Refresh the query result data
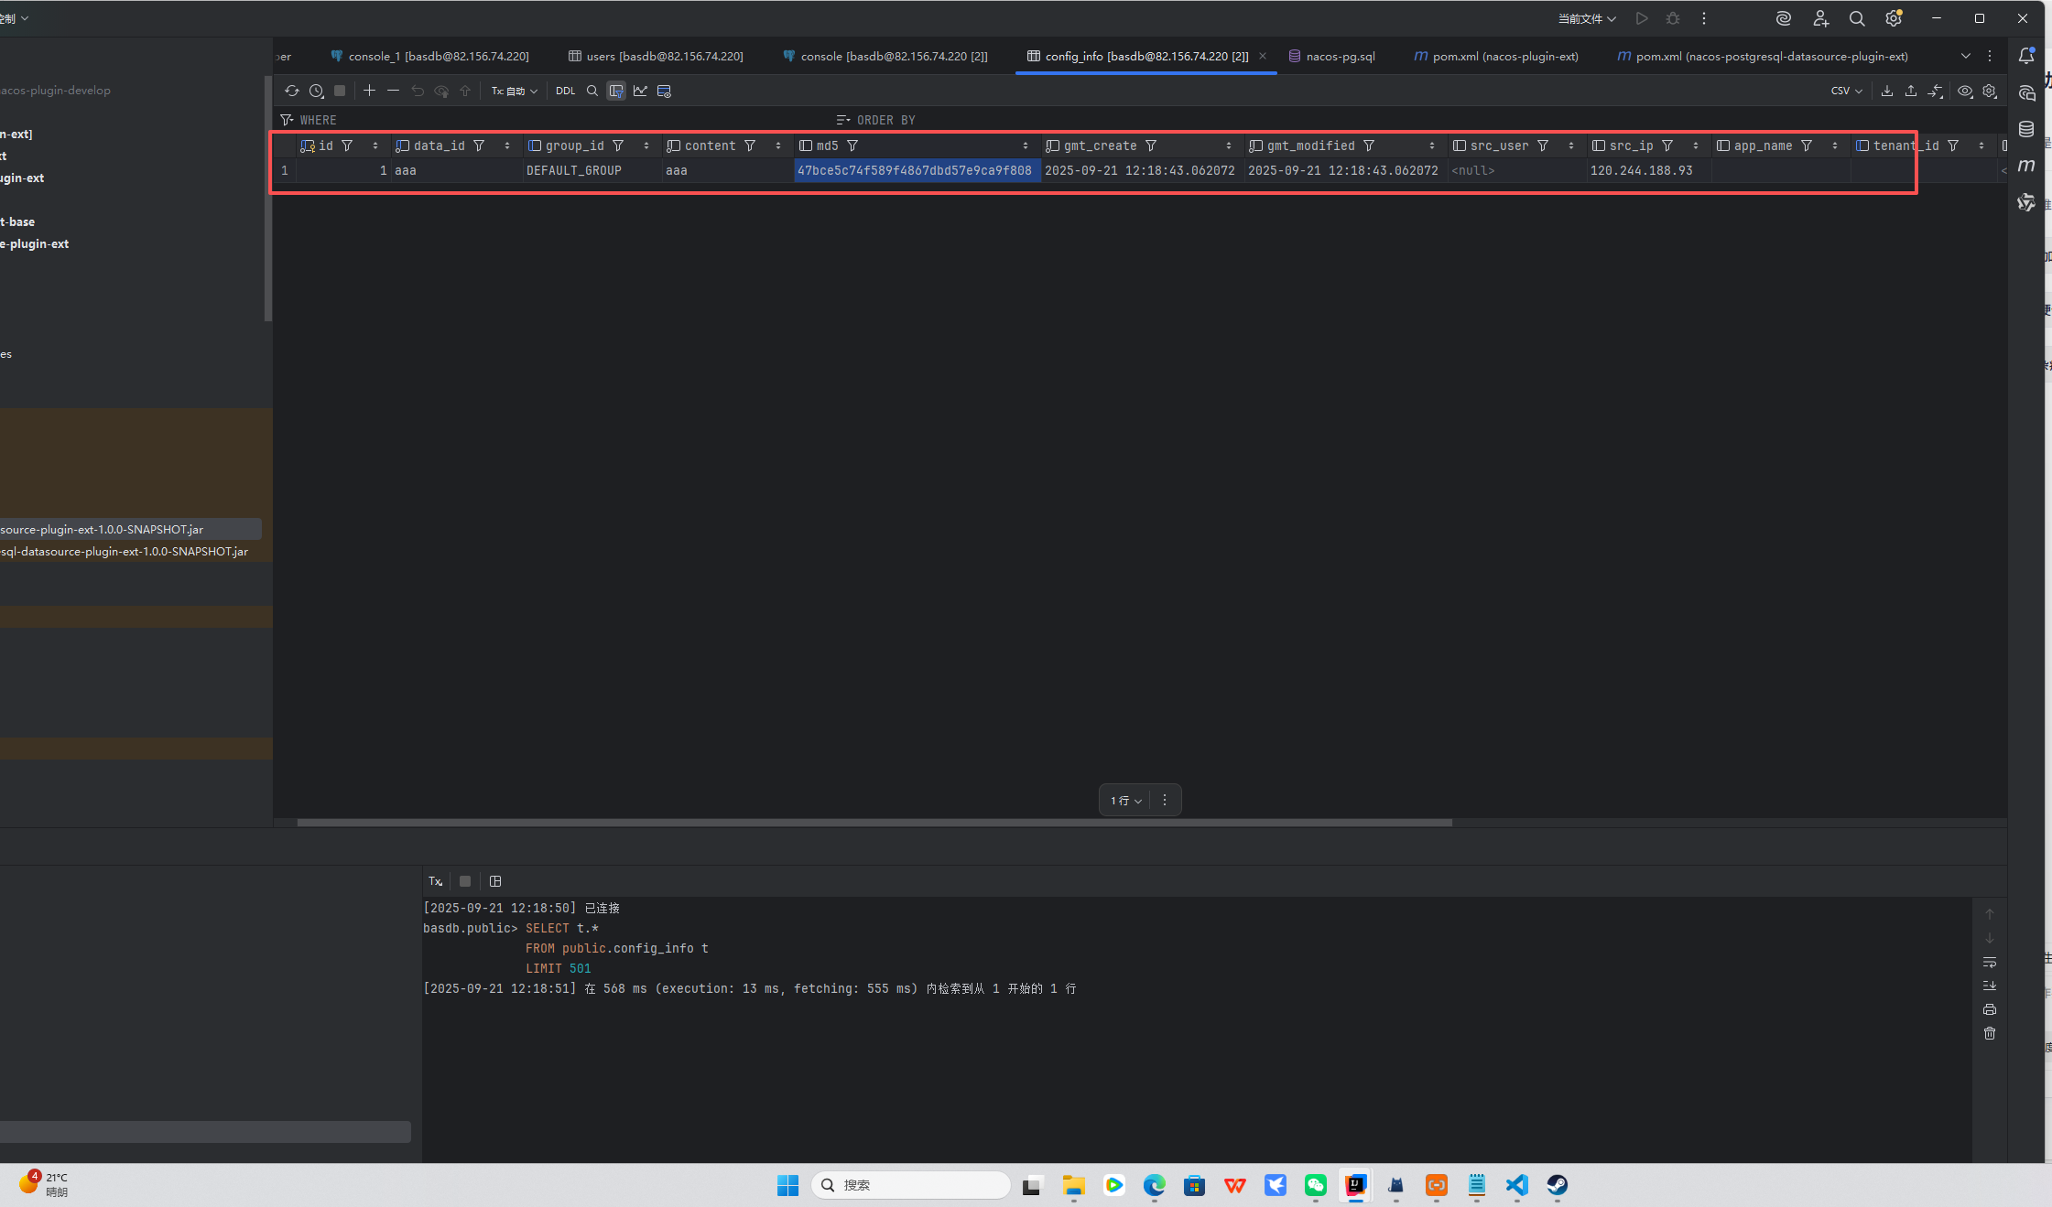Image resolution: width=2052 pixels, height=1207 pixels. (x=292, y=91)
